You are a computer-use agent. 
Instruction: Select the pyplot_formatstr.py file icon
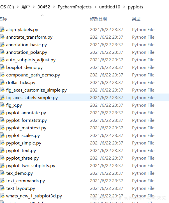click(x=2, y=120)
